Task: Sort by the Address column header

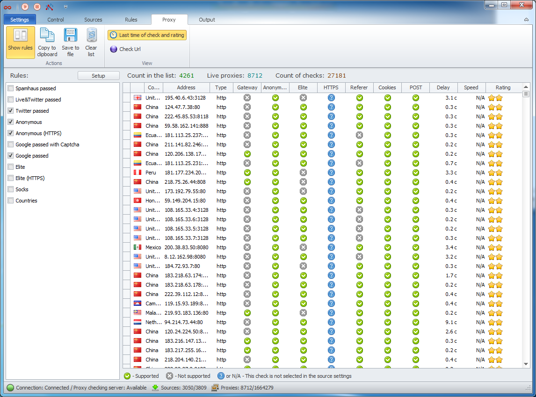Action: tap(186, 88)
